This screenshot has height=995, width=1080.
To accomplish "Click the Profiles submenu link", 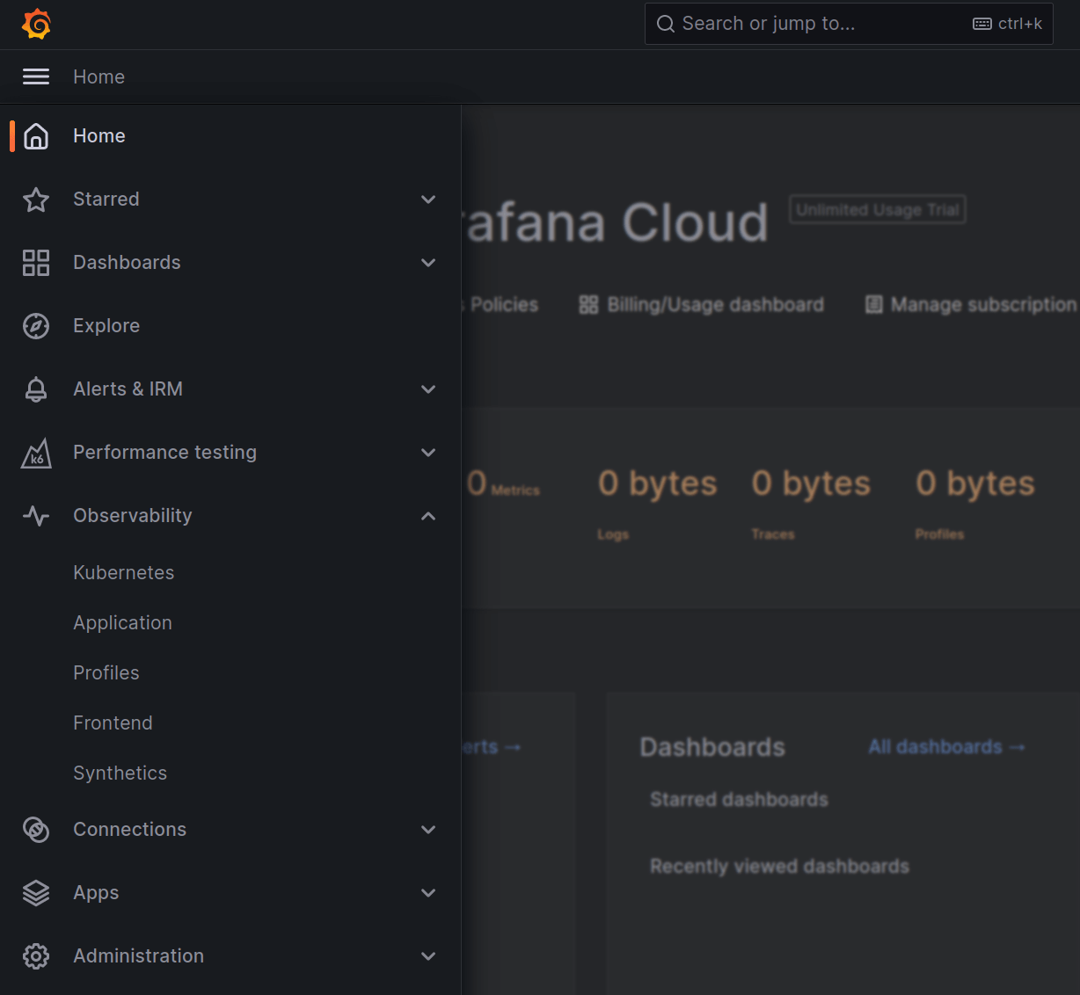I will click(106, 673).
